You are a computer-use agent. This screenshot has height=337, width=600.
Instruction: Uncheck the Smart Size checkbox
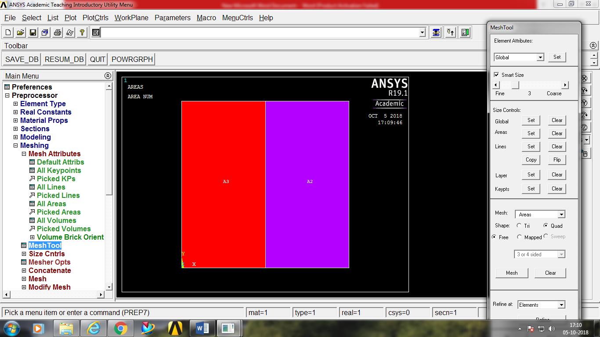[x=496, y=75]
